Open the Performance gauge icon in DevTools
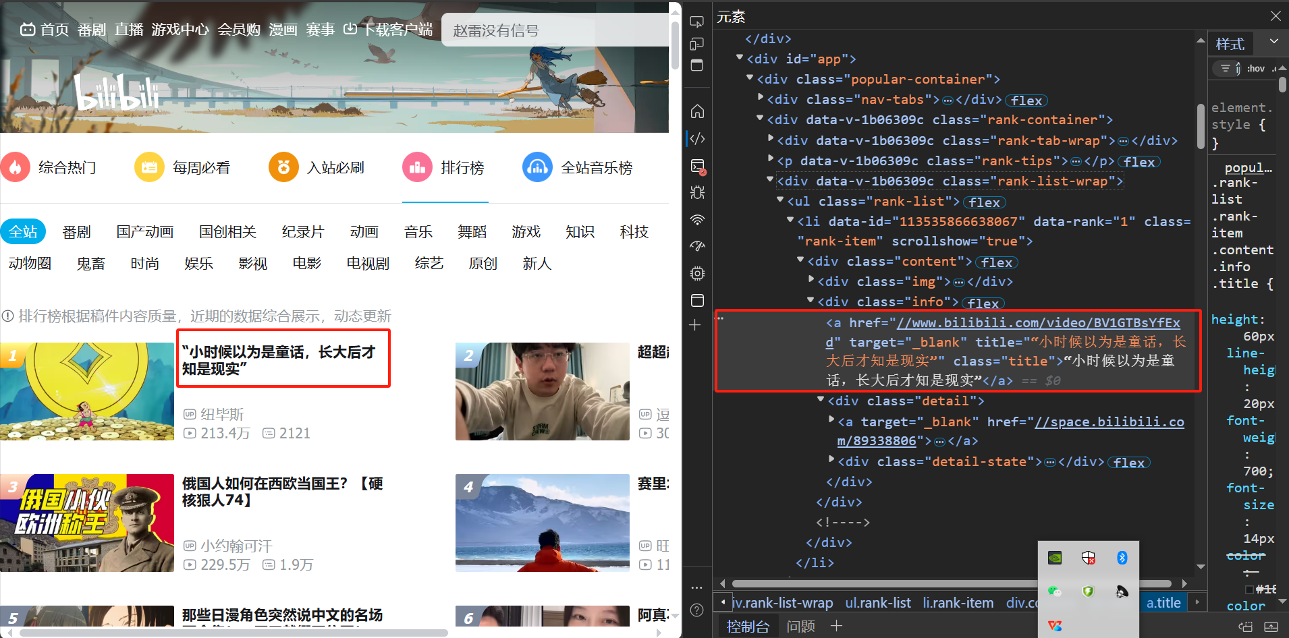 [x=697, y=246]
